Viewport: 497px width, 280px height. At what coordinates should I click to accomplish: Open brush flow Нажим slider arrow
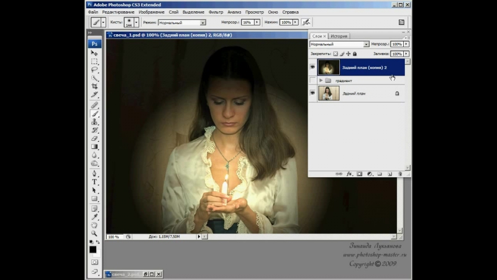[296, 22]
